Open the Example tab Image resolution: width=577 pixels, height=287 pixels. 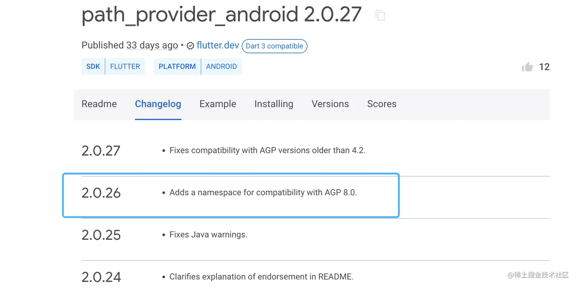[x=218, y=104]
